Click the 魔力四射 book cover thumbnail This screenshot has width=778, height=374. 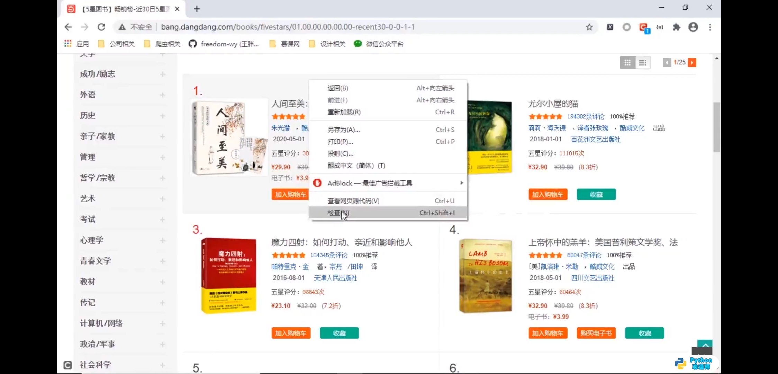pyautogui.click(x=228, y=276)
